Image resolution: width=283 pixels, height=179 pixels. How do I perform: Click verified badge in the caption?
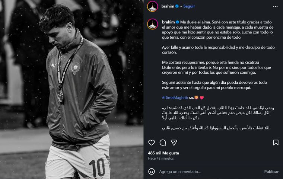177,22
